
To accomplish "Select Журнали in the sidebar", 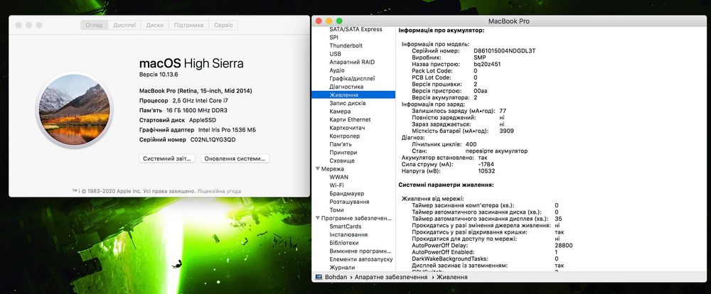I will click(343, 268).
